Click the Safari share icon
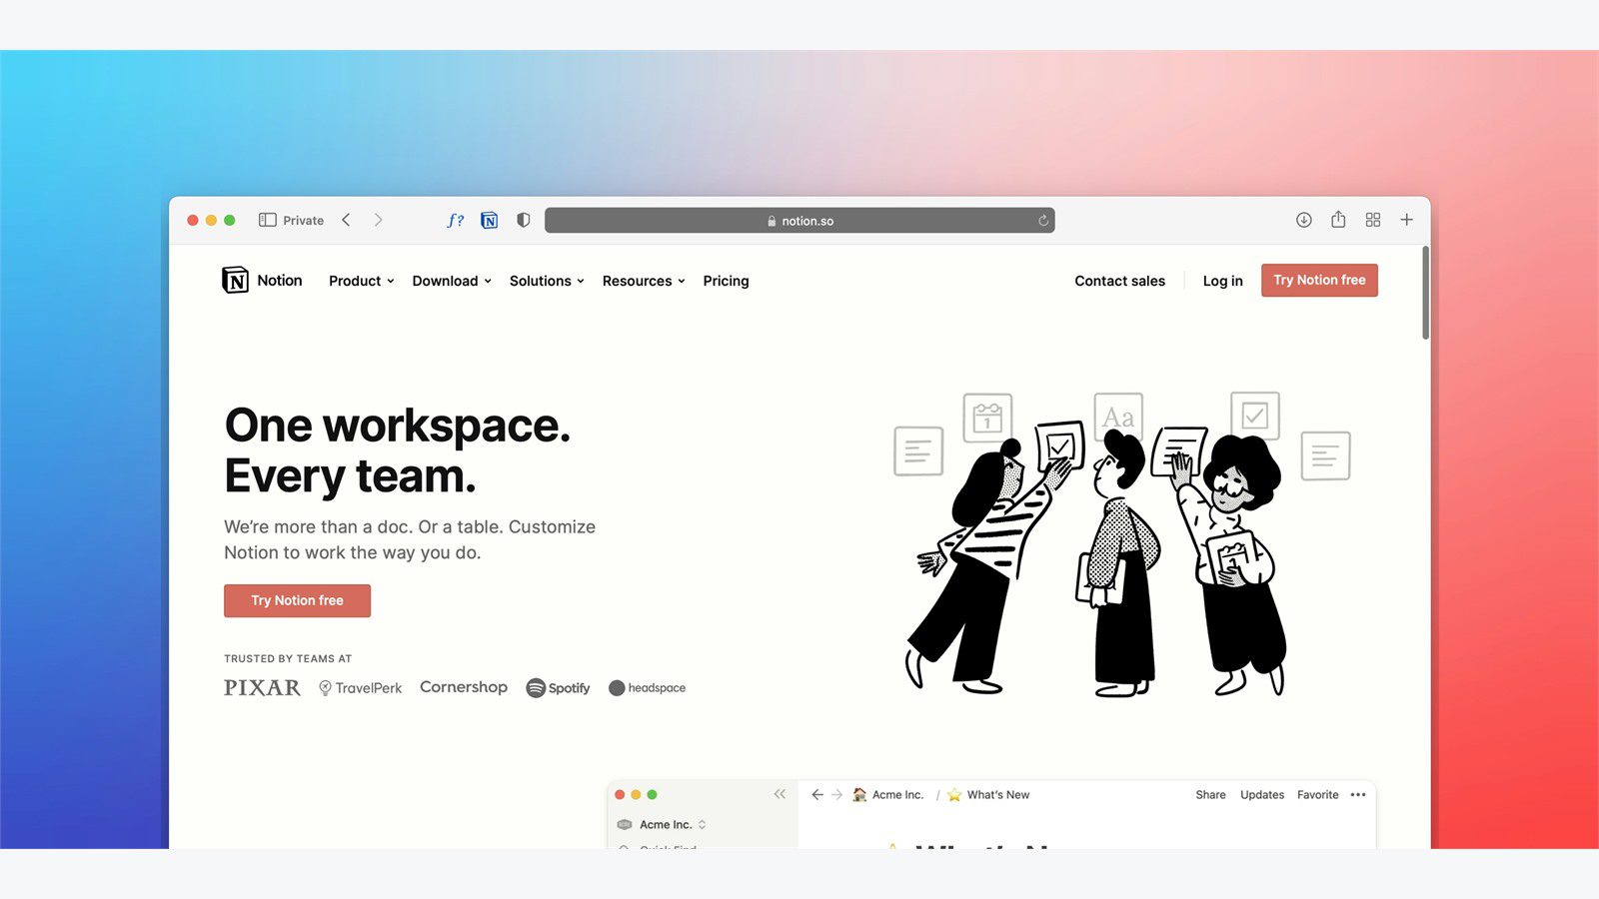Screen dimensions: 1599x899 pyautogui.click(x=1338, y=219)
